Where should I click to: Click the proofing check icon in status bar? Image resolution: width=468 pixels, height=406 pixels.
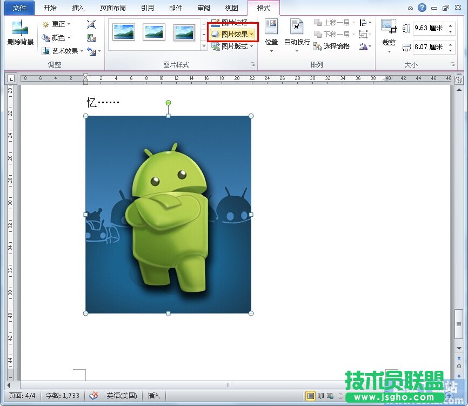tap(93, 396)
